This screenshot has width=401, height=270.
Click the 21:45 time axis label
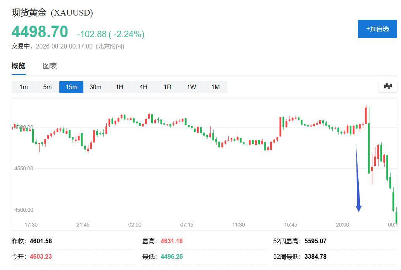pyautogui.click(x=83, y=225)
